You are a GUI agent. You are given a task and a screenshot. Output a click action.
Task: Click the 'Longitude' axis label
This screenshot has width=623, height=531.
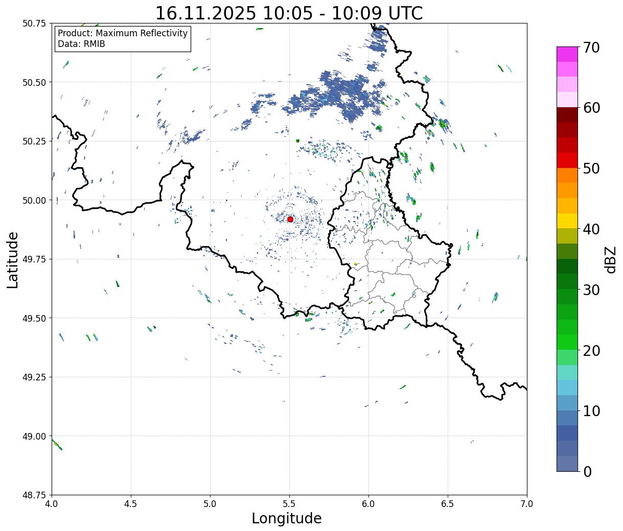(x=287, y=519)
